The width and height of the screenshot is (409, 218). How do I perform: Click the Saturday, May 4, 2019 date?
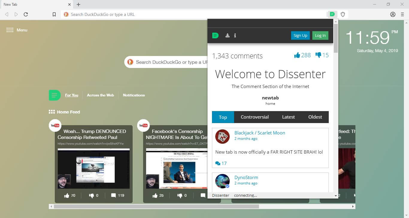tap(378, 51)
